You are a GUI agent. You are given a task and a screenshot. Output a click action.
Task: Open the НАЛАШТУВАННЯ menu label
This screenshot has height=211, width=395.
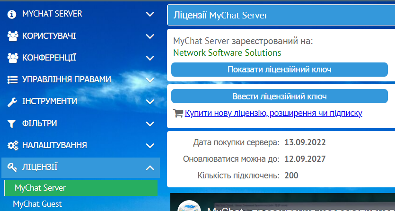click(x=54, y=145)
